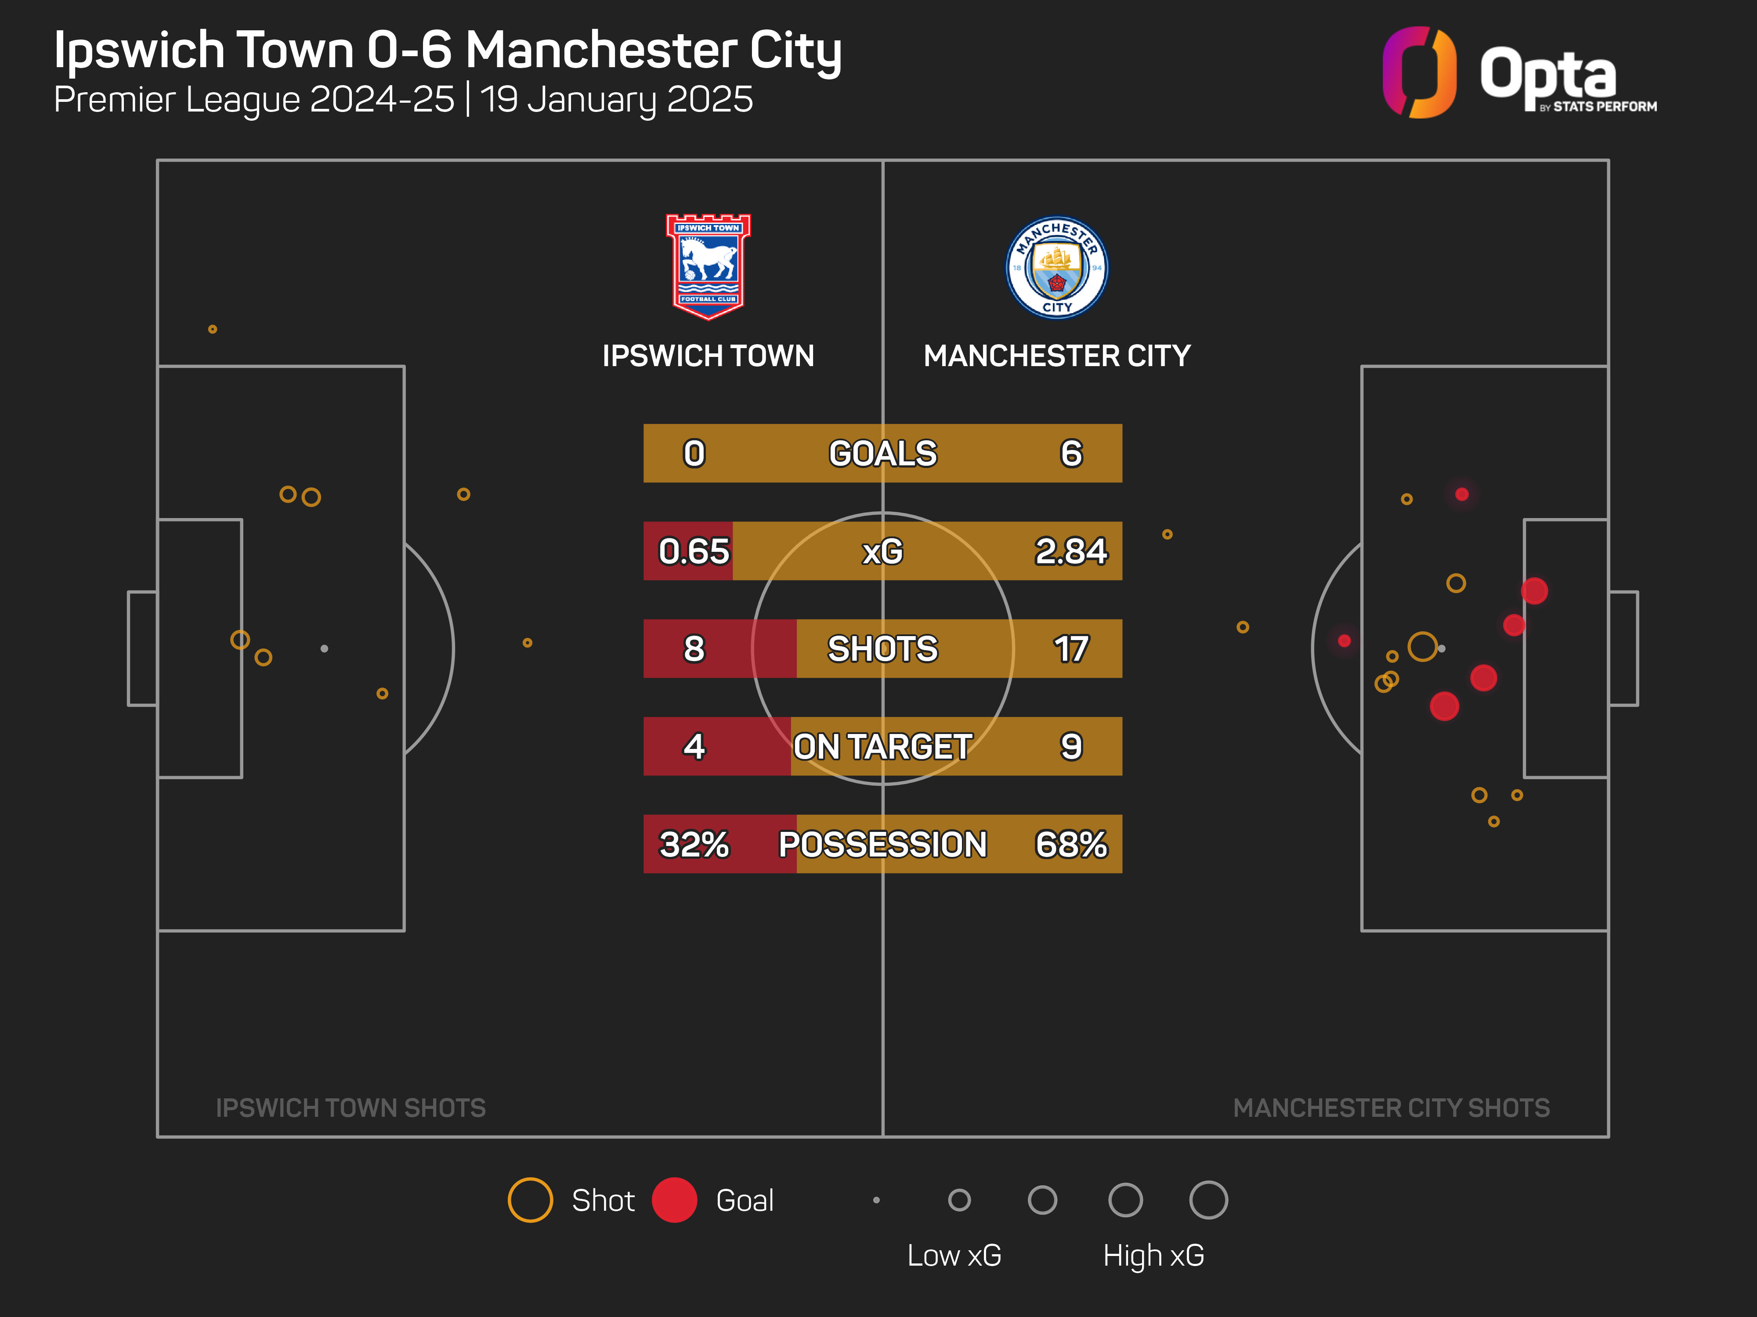Click the Man City goal on the penalty arc
This screenshot has width=1757, height=1317.
click(1344, 641)
